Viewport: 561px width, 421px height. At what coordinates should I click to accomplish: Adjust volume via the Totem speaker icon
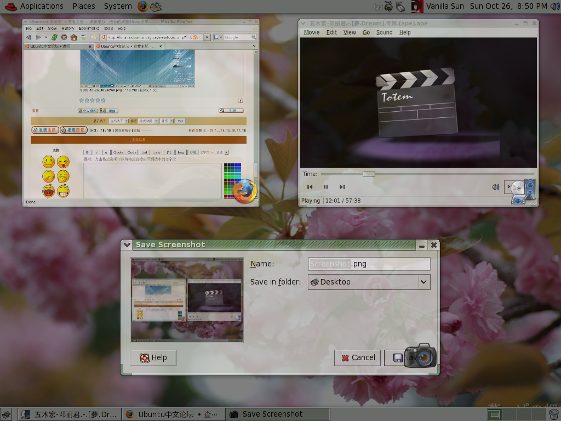(x=495, y=187)
